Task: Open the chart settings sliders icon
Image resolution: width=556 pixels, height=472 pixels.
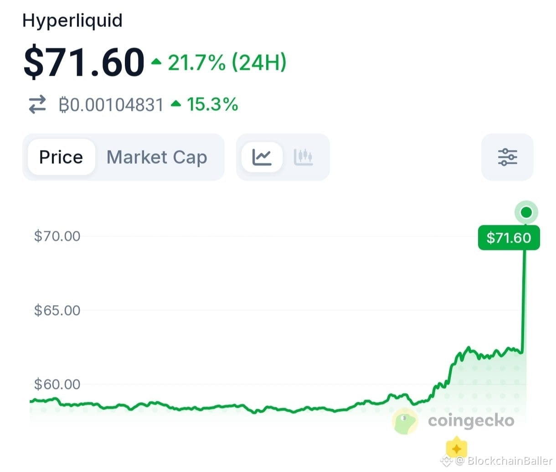Action: click(x=507, y=157)
